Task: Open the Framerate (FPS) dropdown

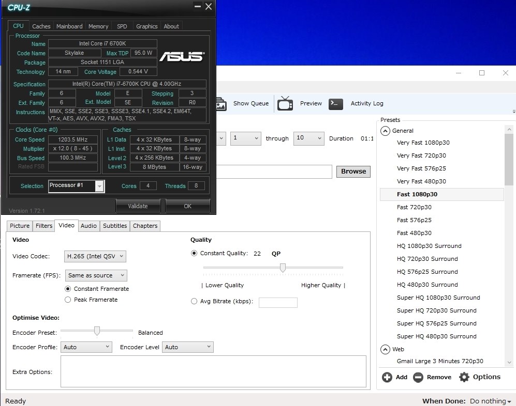Action: click(96, 275)
